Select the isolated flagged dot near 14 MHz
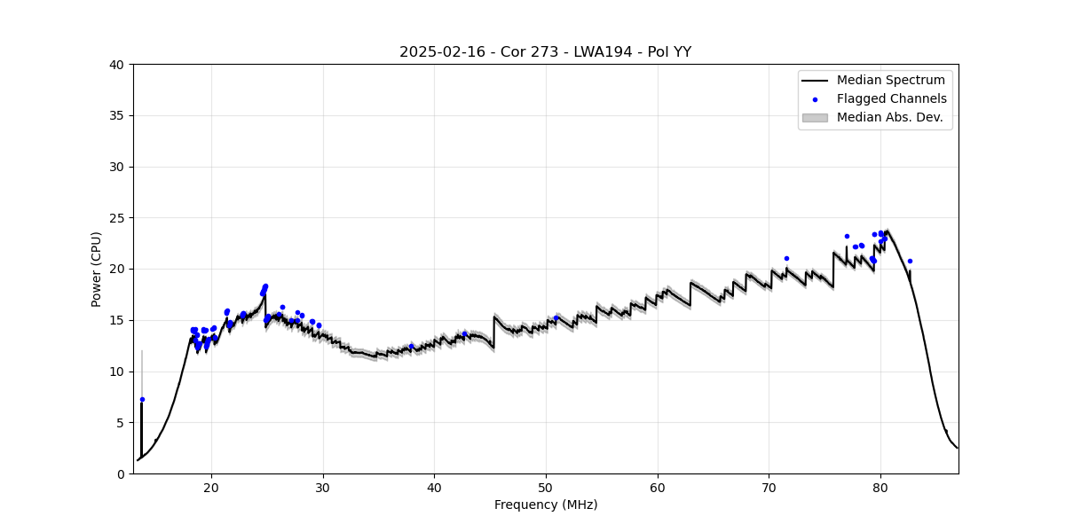1065x532 pixels. tap(142, 399)
